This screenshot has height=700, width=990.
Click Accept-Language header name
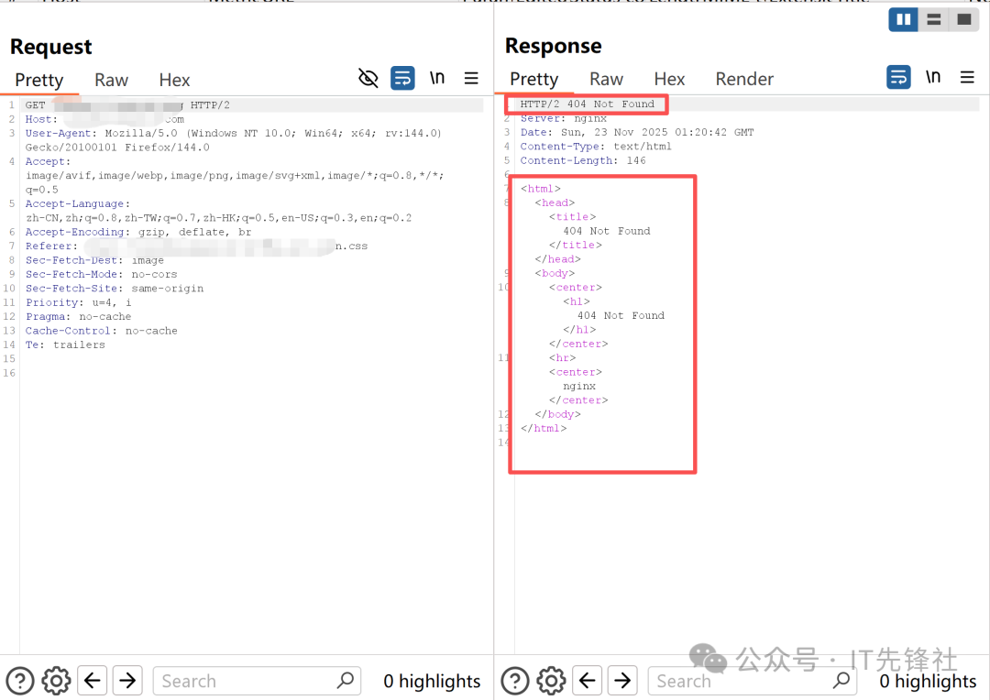point(77,204)
